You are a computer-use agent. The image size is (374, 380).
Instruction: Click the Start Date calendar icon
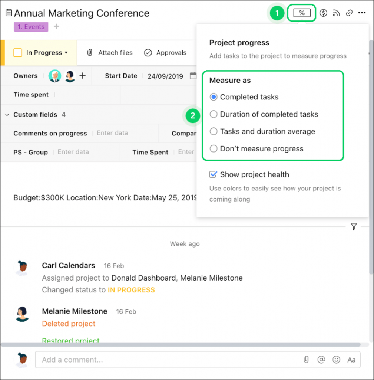click(x=193, y=76)
